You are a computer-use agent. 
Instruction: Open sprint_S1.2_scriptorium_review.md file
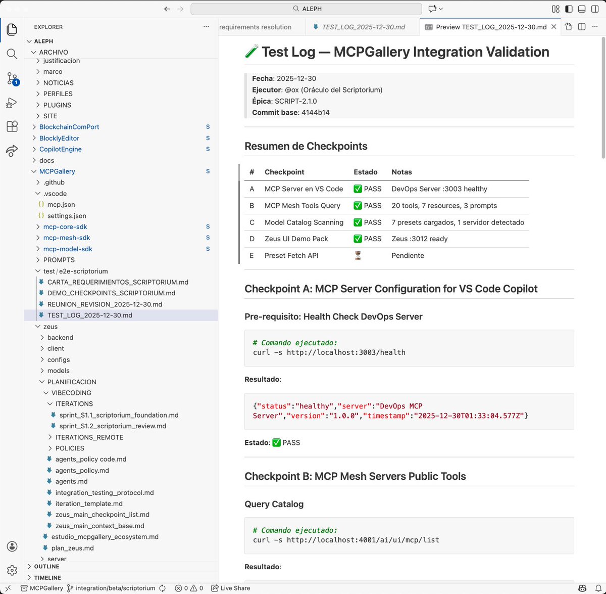coord(121,426)
